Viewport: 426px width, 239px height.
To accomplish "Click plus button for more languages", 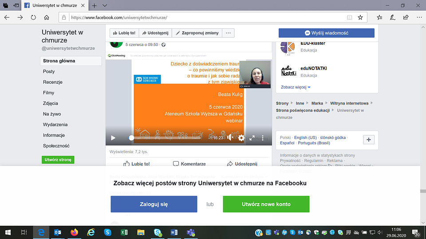I will click(369, 139).
